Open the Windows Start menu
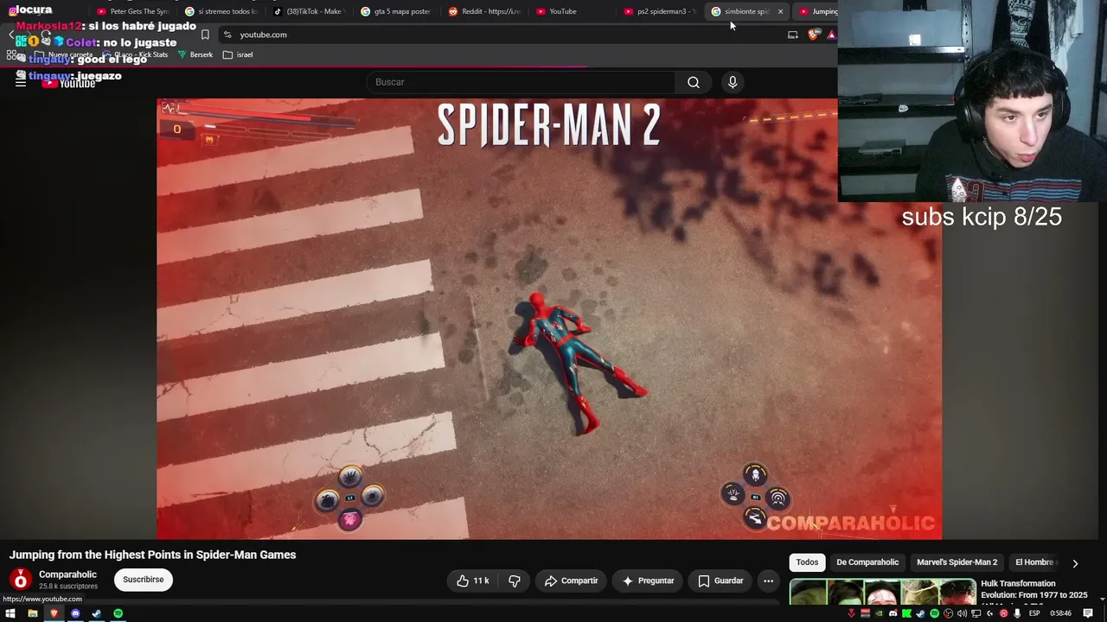 (10, 613)
